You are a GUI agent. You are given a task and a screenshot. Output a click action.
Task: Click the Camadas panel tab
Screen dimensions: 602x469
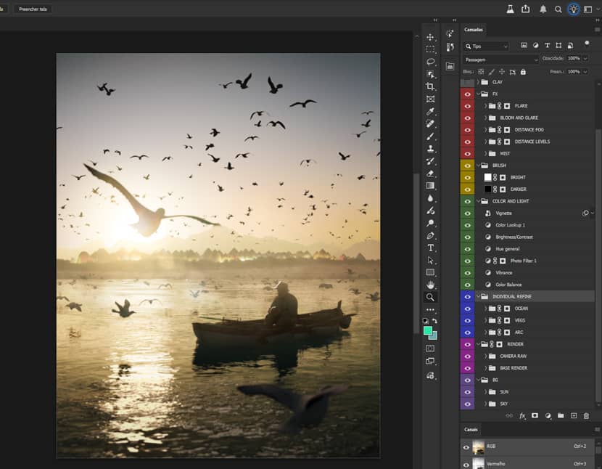(473, 30)
